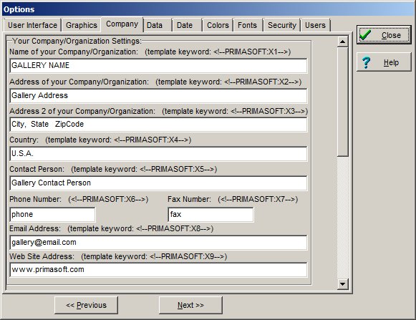This screenshot has height=320, width=416.
Task: Click the scrollbar up arrow
Action: click(342, 42)
